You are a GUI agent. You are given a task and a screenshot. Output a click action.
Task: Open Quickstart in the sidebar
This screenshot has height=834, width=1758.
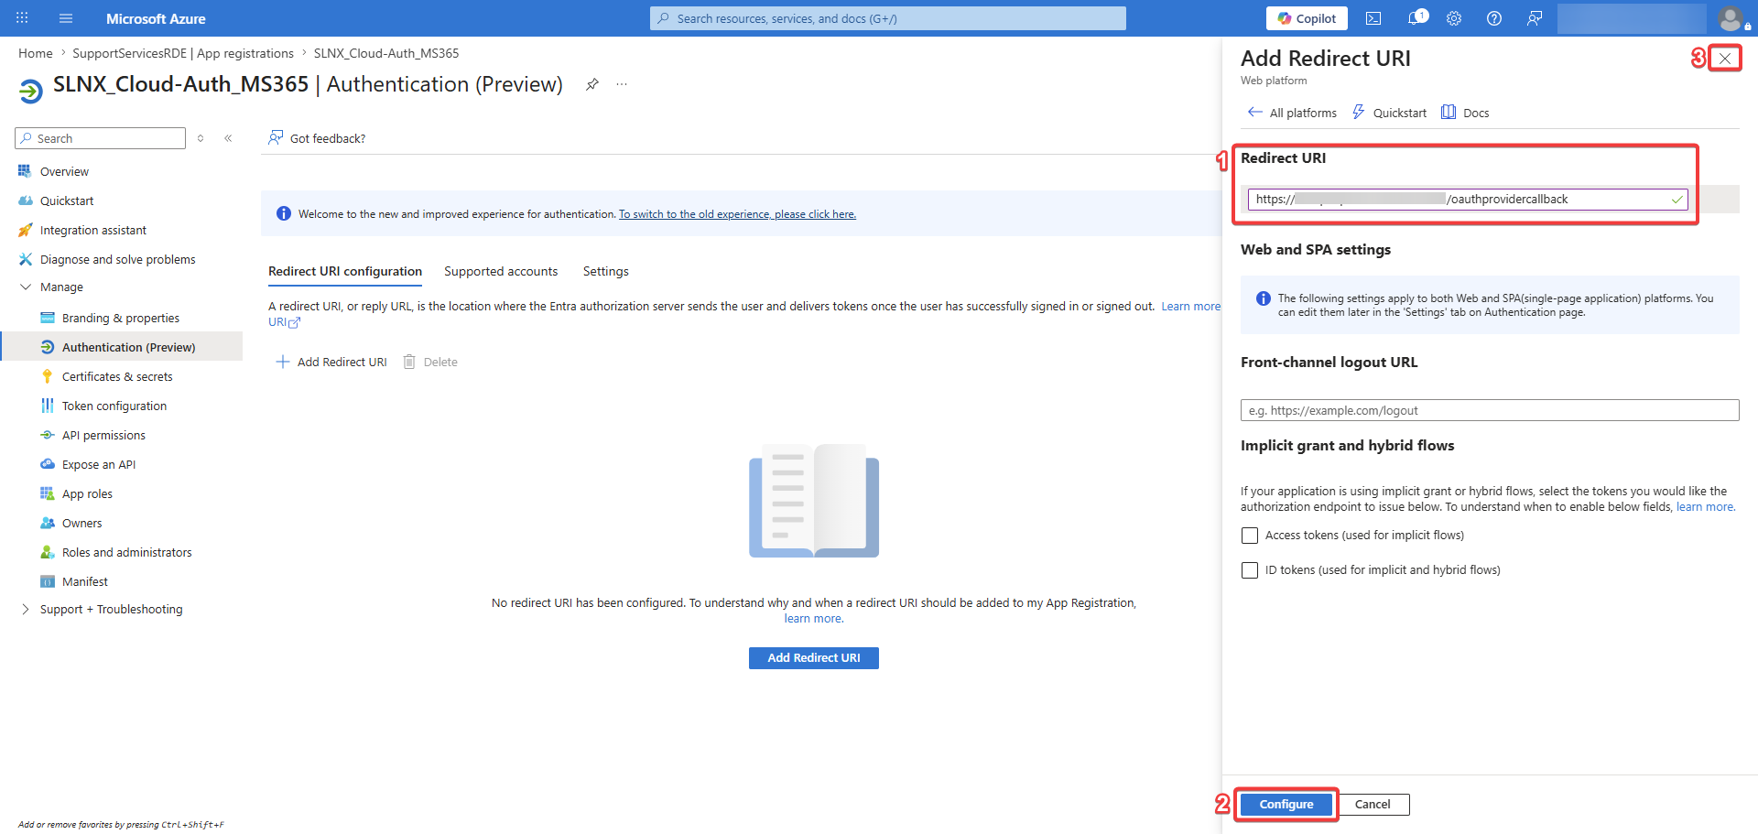67,200
